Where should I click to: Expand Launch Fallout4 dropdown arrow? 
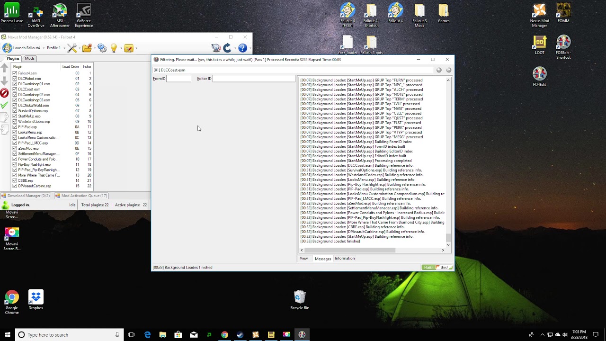(44, 48)
